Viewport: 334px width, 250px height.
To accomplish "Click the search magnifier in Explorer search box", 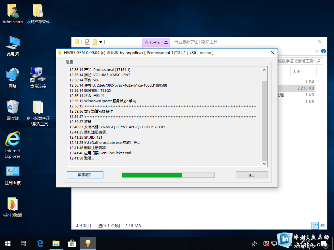I will [319, 61].
